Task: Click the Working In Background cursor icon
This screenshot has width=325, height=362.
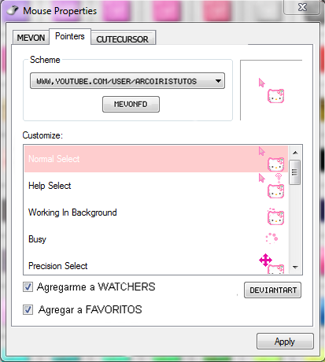Action: coord(275,216)
